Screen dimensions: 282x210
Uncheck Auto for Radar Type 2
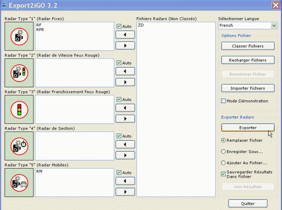(119, 63)
